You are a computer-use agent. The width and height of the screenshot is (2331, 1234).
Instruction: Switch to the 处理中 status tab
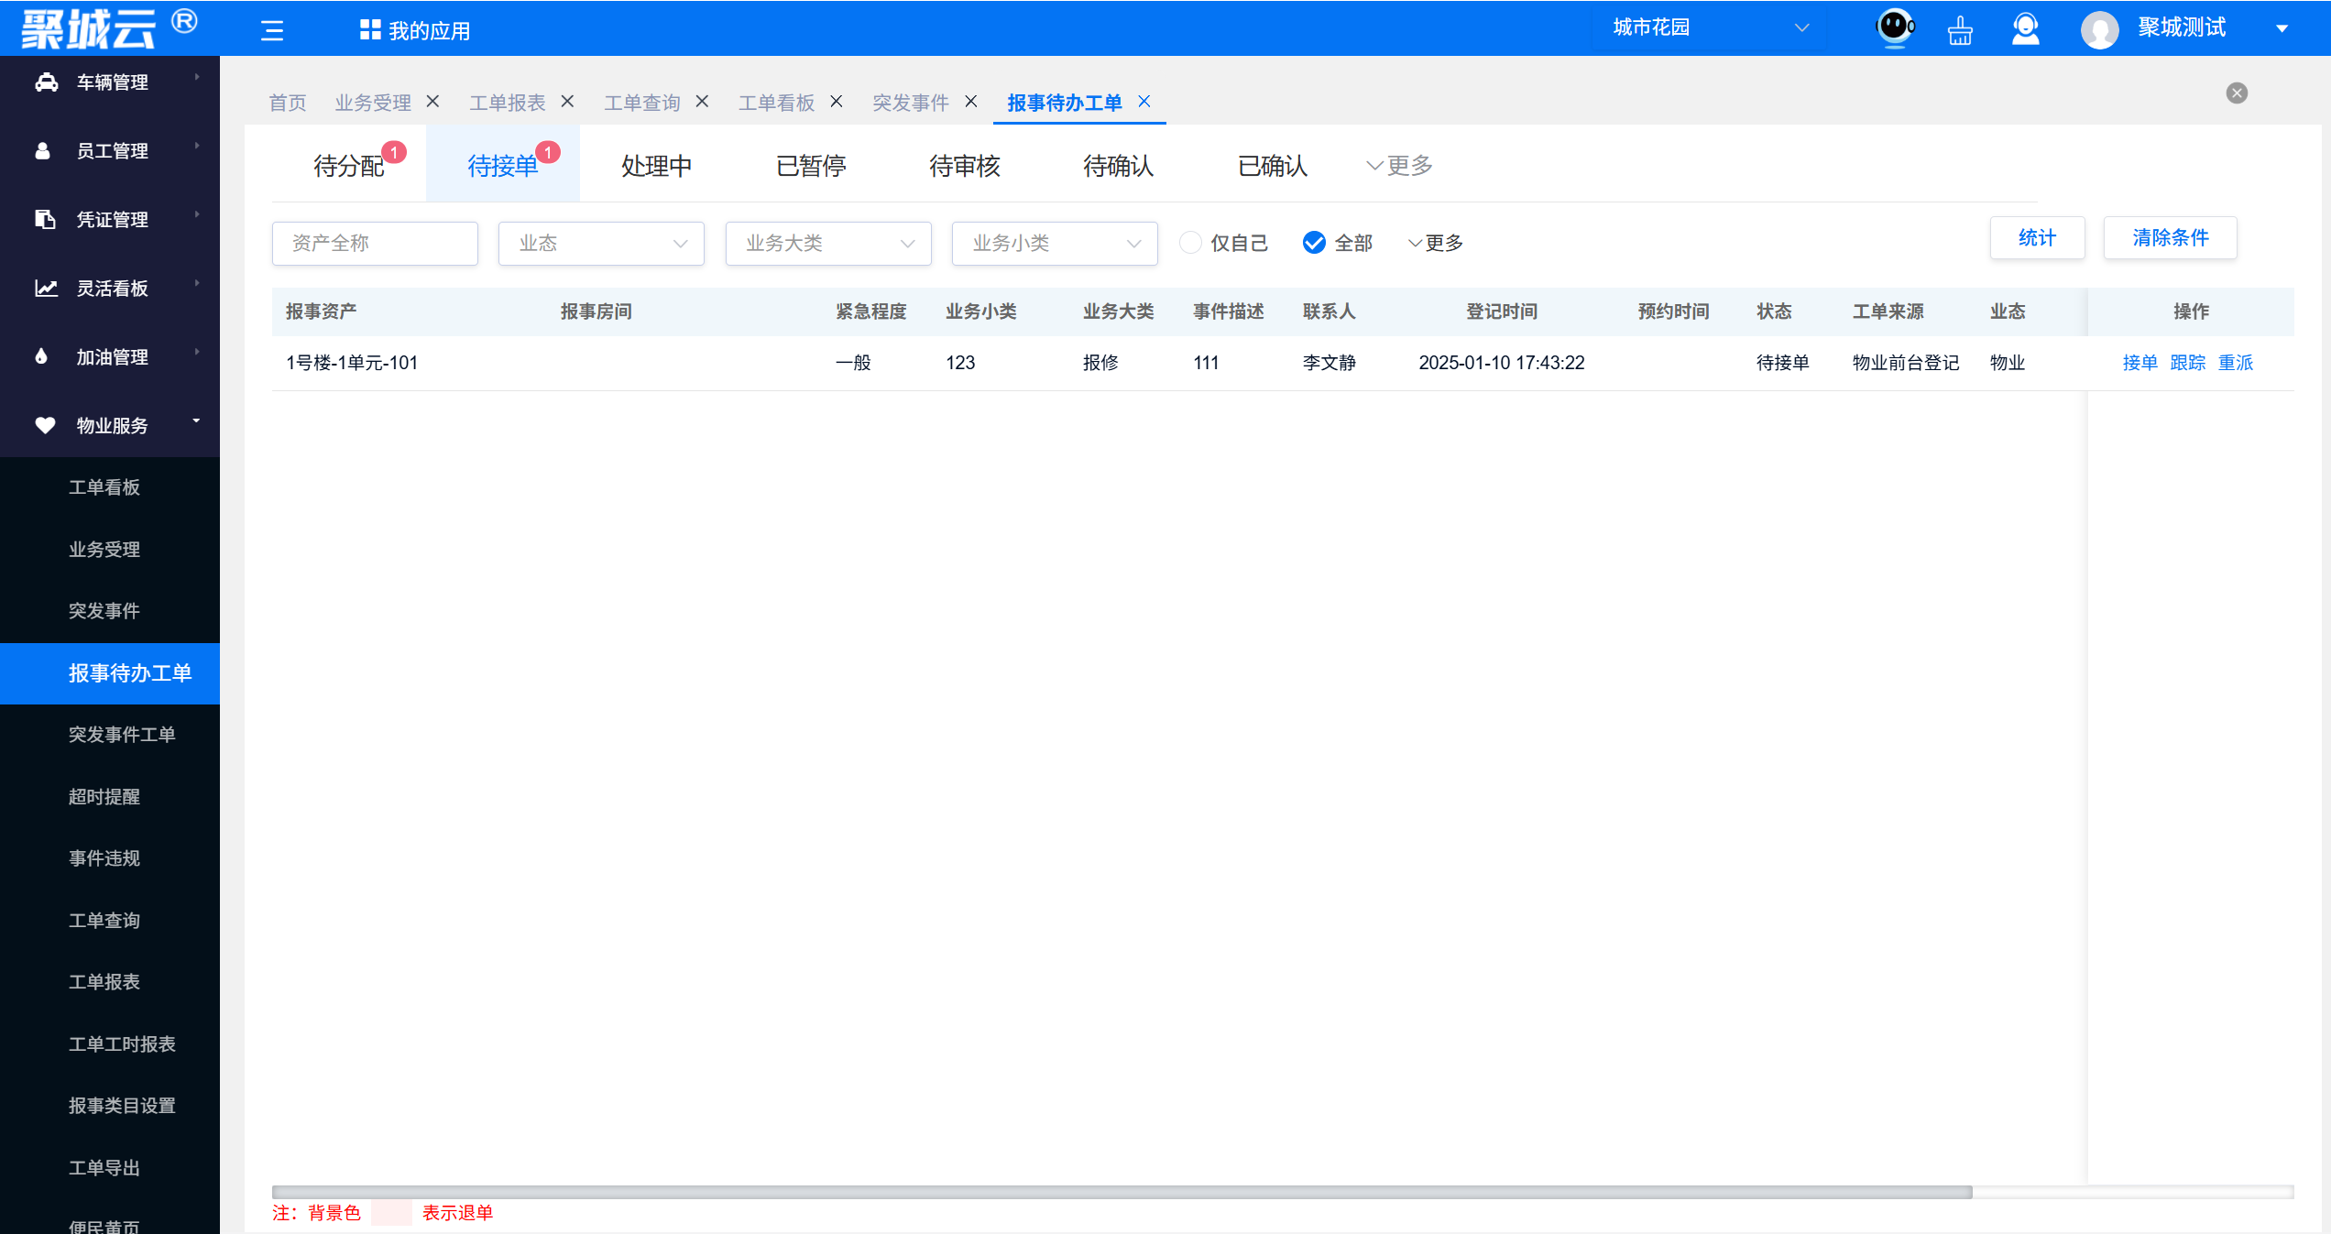click(x=656, y=166)
